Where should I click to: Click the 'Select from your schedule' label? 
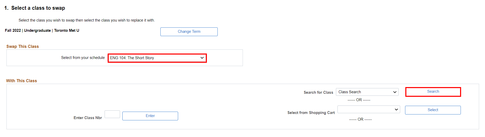point(83,58)
